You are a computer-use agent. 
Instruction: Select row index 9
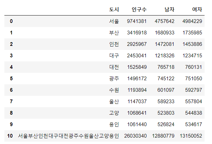point(11,124)
